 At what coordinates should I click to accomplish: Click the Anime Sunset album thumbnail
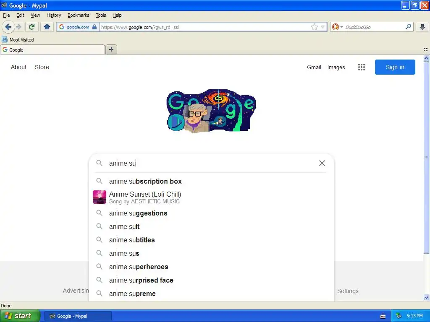[100, 197]
